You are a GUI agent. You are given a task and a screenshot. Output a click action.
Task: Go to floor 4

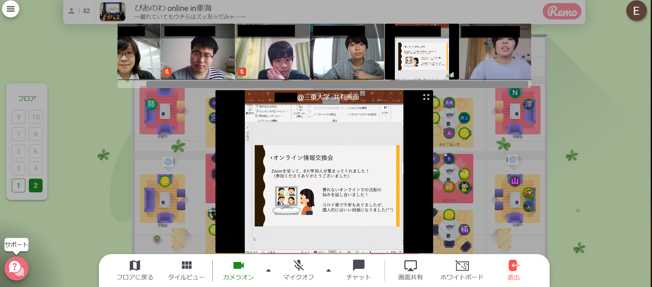point(36,168)
